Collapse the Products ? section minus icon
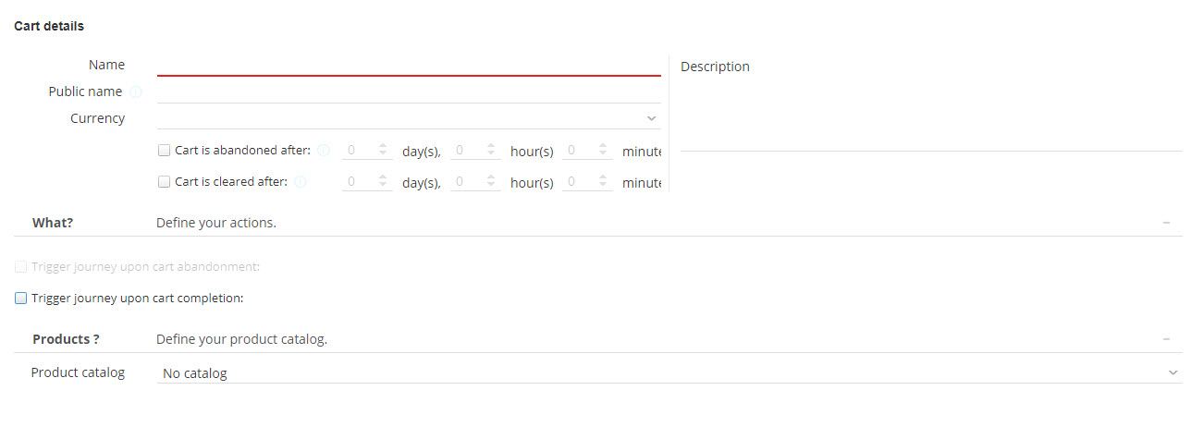This screenshot has height=427, width=1191. (1166, 339)
